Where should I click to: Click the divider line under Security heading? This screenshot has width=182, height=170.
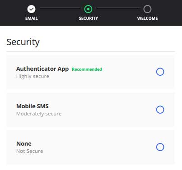click(91, 51)
